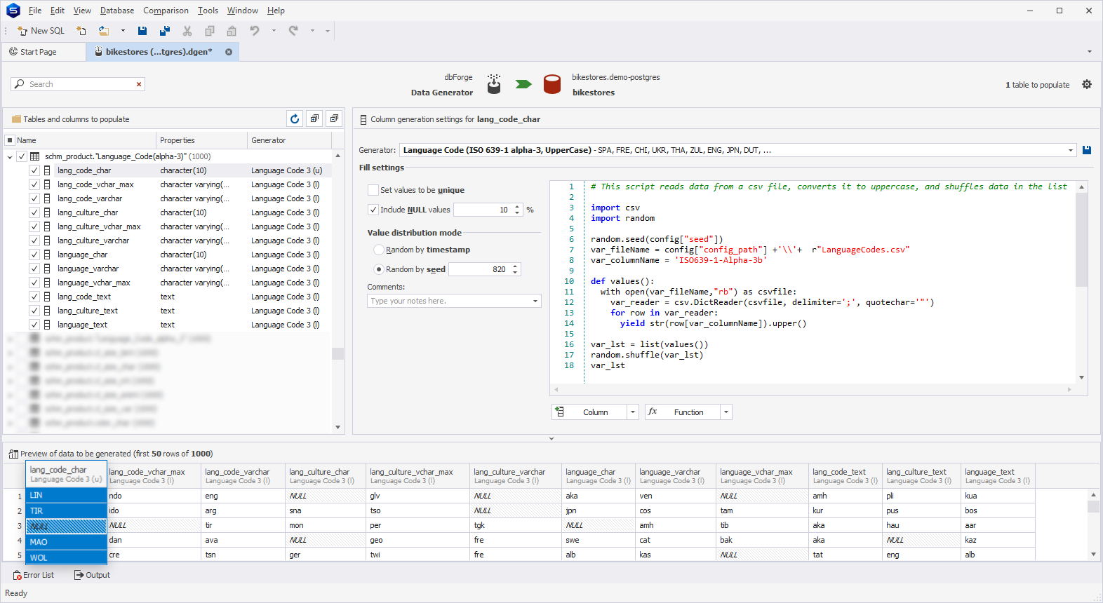Screen dimensions: 1103x603
Task: Click the collapse all icon in tables panel
Action: tap(334, 118)
